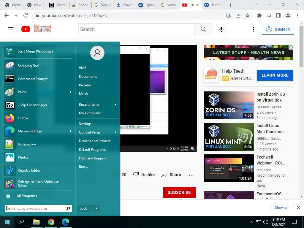Click the volume icon in system tray
Viewport: 304px width, 228px height.
[x=266, y=222]
